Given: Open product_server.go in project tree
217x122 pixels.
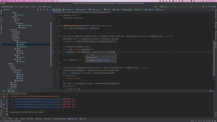Looking at the screenshot, I should (x=26, y=26).
